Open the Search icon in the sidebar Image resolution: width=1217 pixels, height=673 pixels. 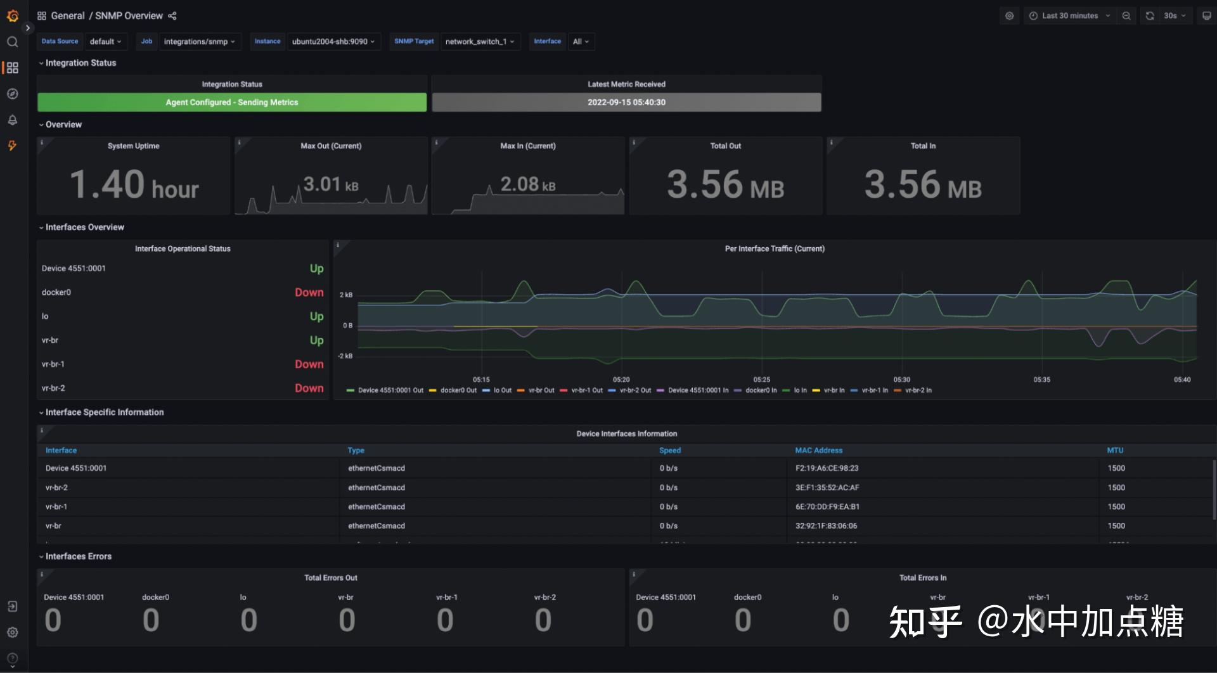[x=13, y=42]
